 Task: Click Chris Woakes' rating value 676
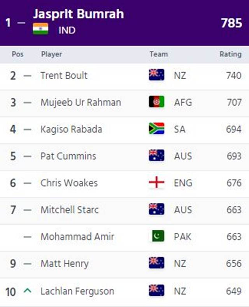(234, 183)
